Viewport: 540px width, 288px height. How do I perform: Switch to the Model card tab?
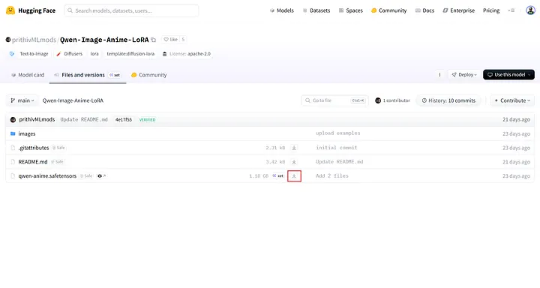click(28, 75)
